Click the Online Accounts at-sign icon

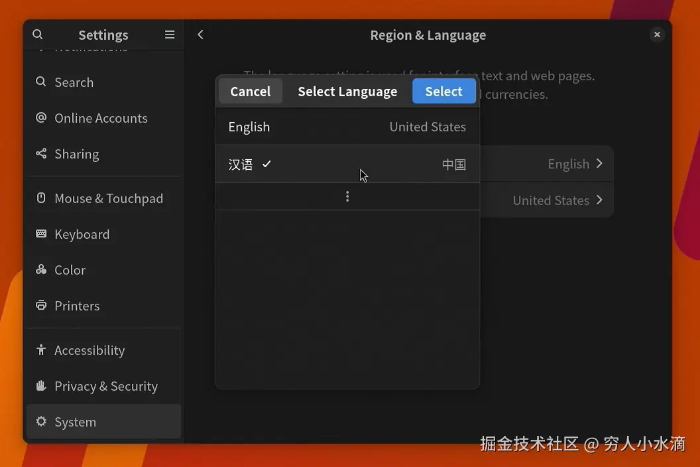click(41, 117)
